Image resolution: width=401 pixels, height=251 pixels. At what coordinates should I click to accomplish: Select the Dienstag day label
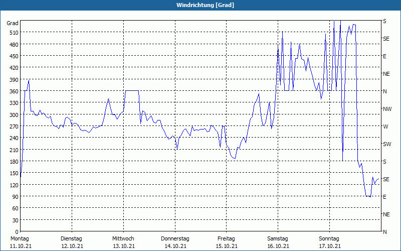click(71, 238)
